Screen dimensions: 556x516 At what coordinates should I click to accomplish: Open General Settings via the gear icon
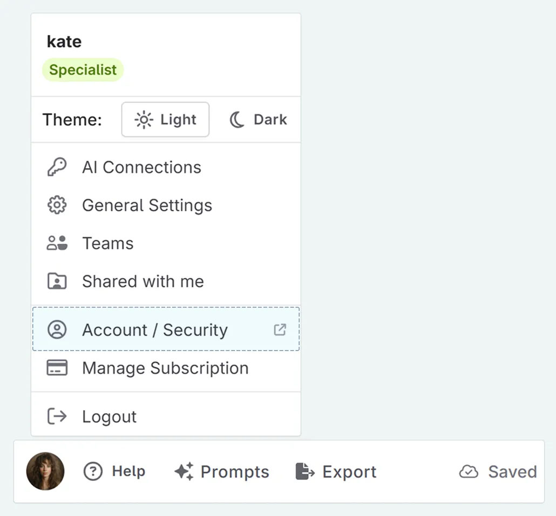(x=57, y=205)
